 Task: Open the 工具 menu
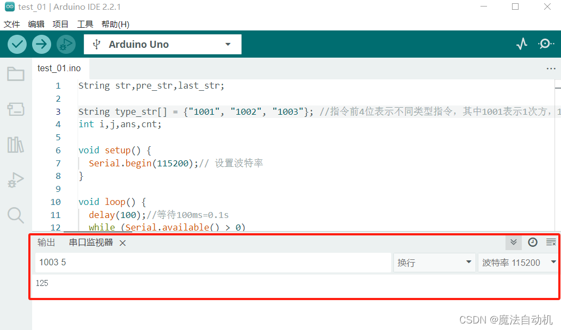(85, 24)
